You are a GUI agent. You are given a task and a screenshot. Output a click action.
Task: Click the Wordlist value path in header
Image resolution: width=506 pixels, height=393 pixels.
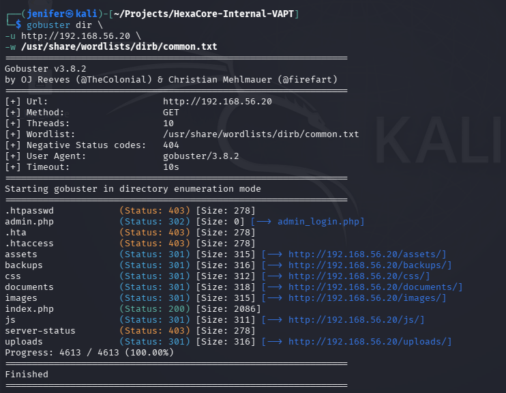pyautogui.click(x=261, y=134)
